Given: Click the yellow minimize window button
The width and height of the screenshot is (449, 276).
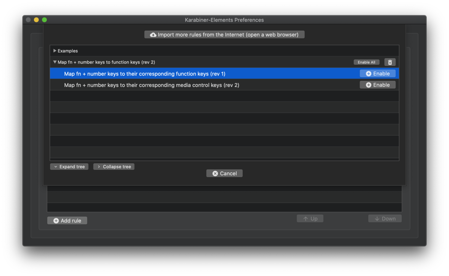Looking at the screenshot, I should 36,20.
